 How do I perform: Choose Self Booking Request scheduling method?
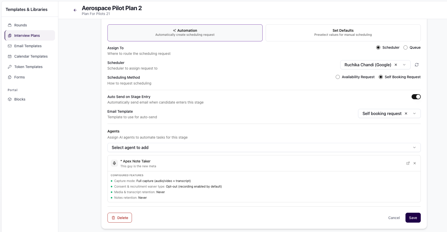click(381, 77)
